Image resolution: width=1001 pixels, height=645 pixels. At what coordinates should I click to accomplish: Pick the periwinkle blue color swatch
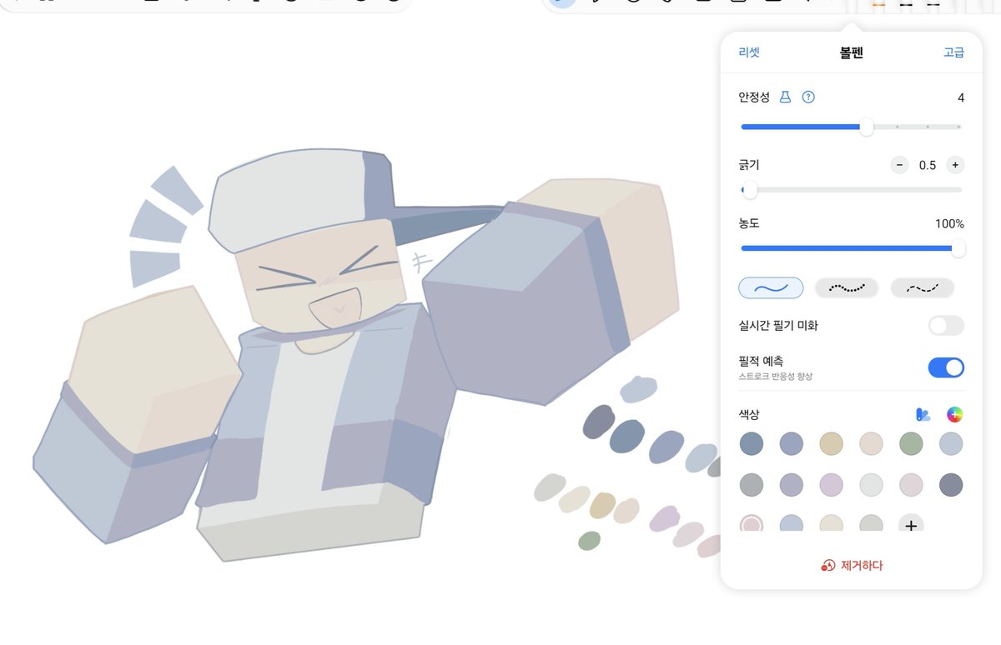click(791, 444)
